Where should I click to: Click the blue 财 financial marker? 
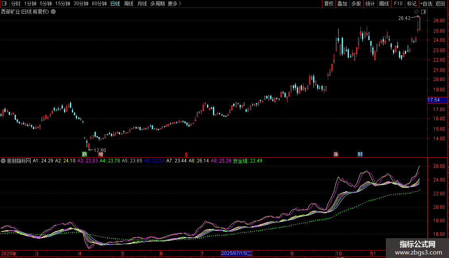[360, 154]
